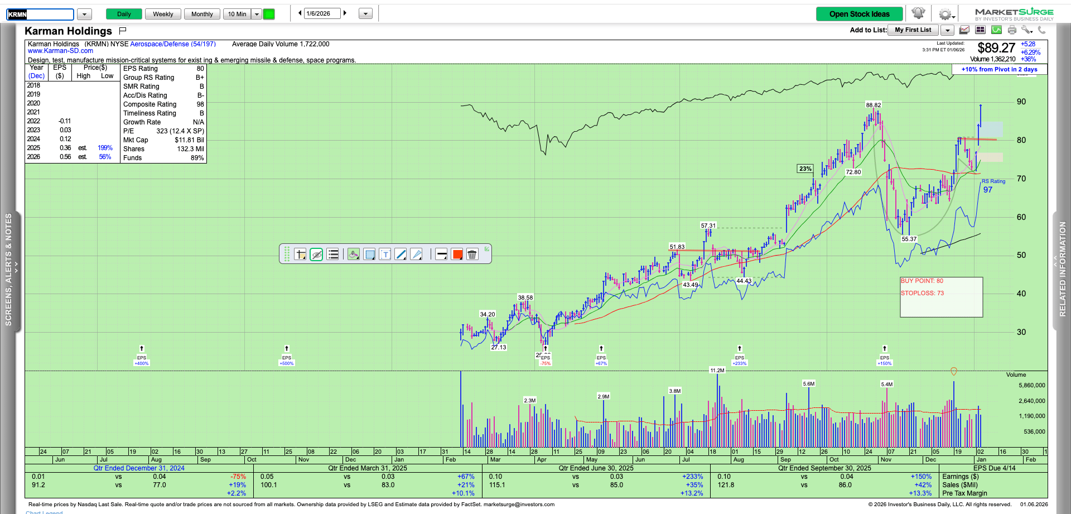Delete drawing with the trash can icon
Viewport: 1071px width, 514px height.
coord(472,254)
